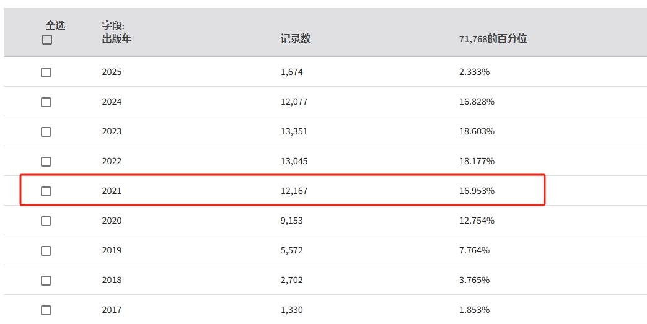Viewport: 647px width, 324px height.
Task: Toggle the checkbox for 2020
Action: pos(46,221)
